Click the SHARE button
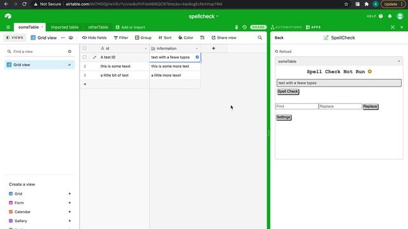 coord(258,27)
